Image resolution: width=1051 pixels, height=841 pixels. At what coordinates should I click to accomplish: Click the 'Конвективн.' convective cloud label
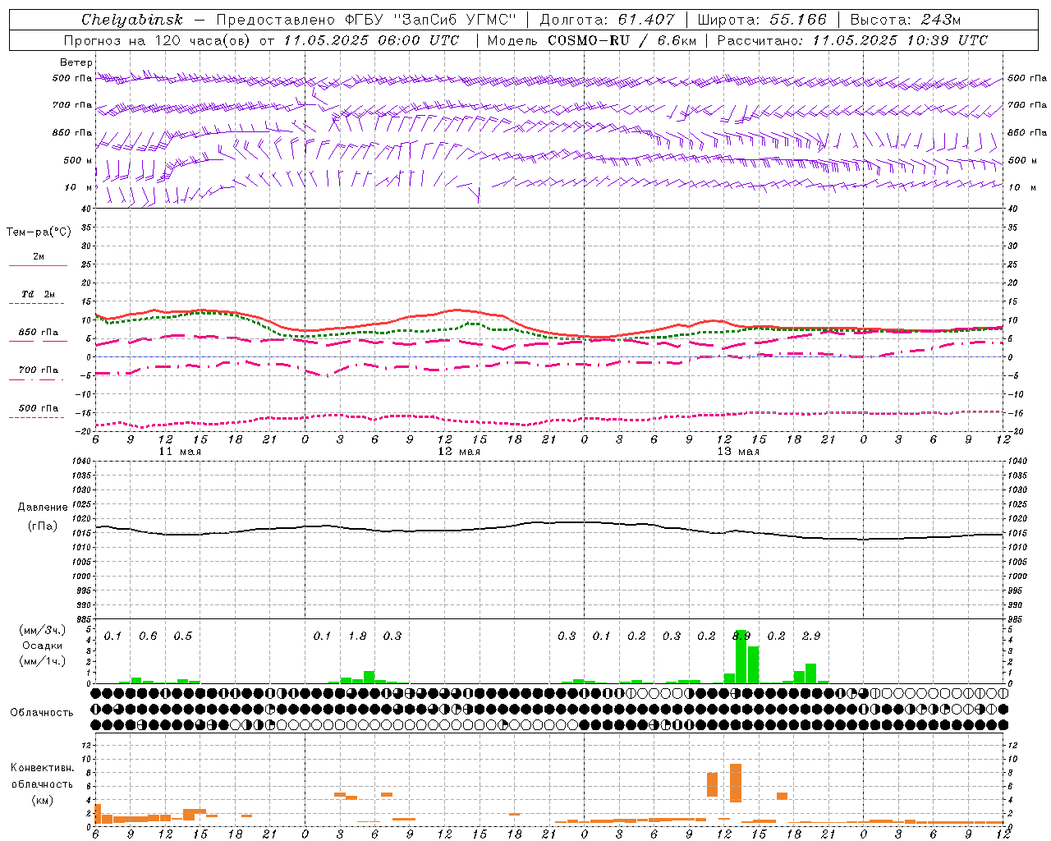[43, 768]
